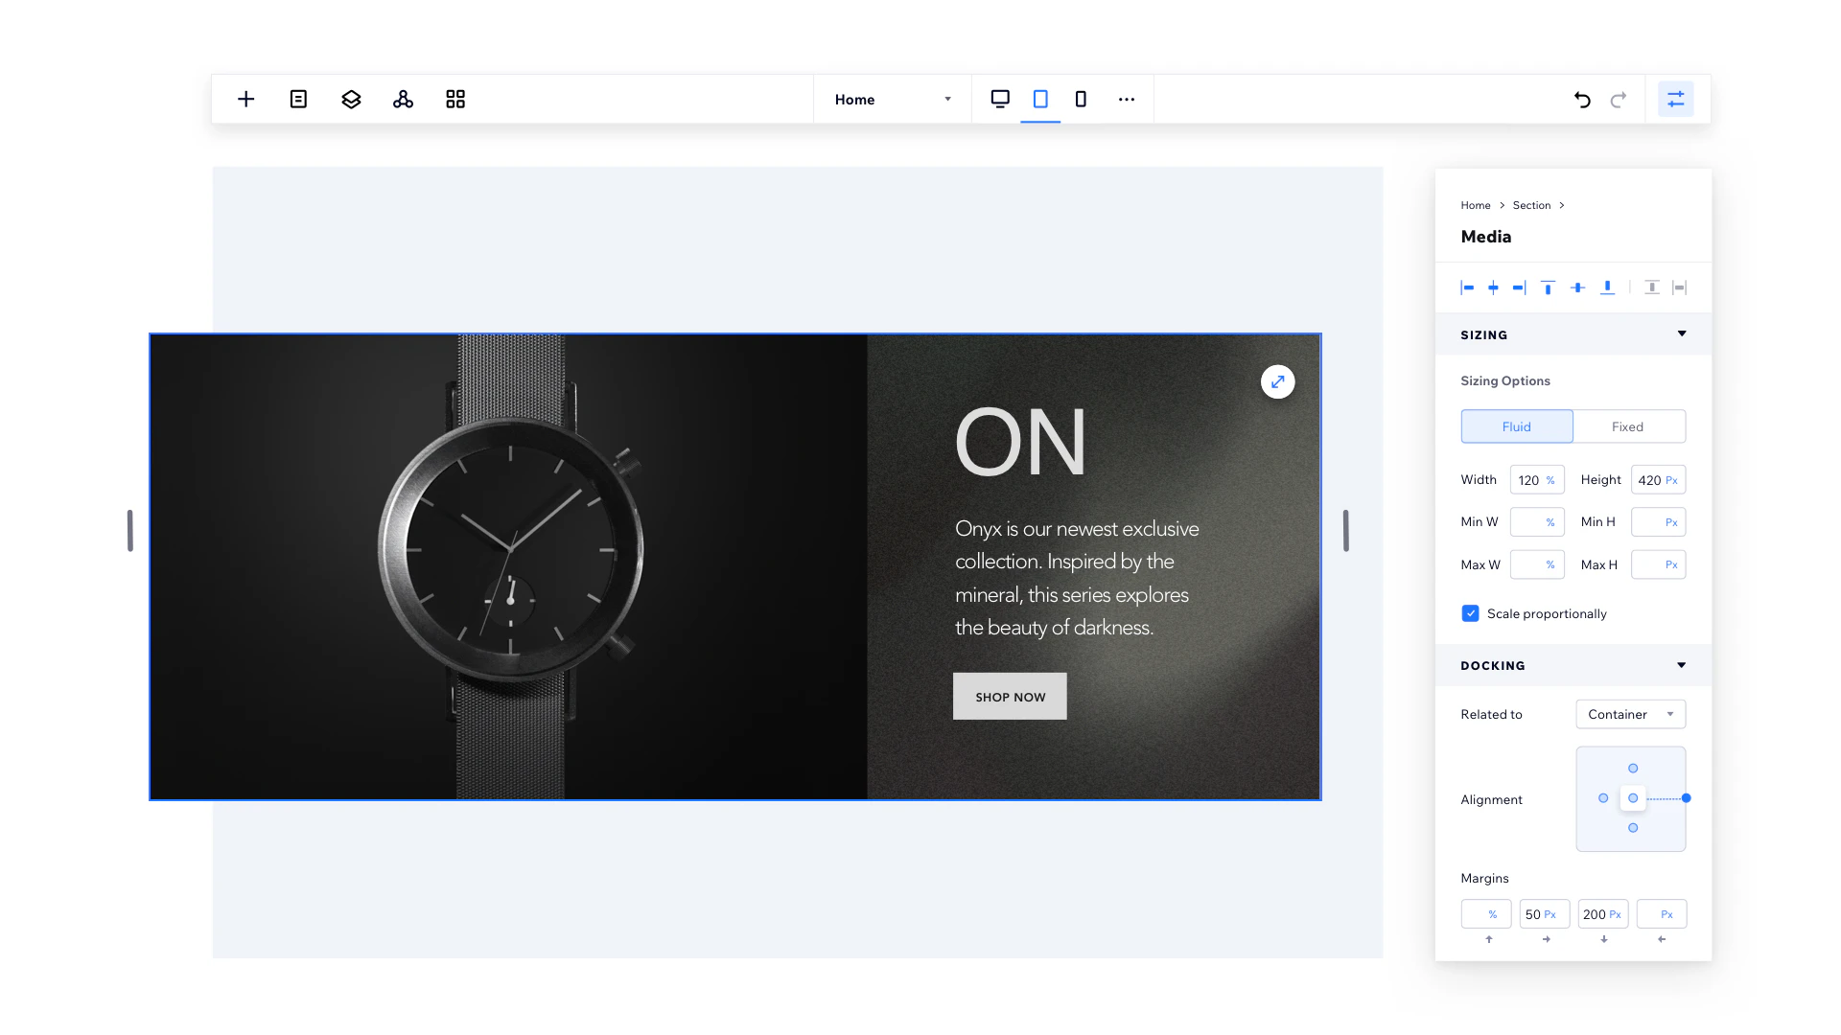The image size is (1841, 1035).
Task: Open the Home page dropdown
Action: 891,99
